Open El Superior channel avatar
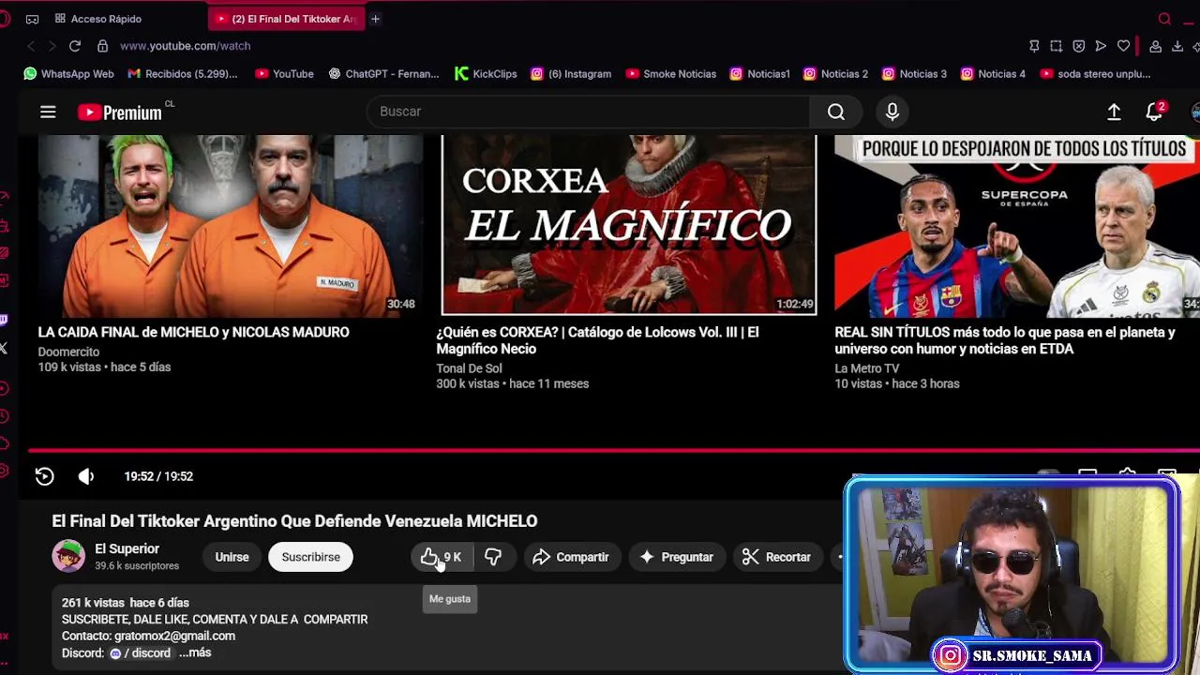The image size is (1200, 675). coord(68,556)
